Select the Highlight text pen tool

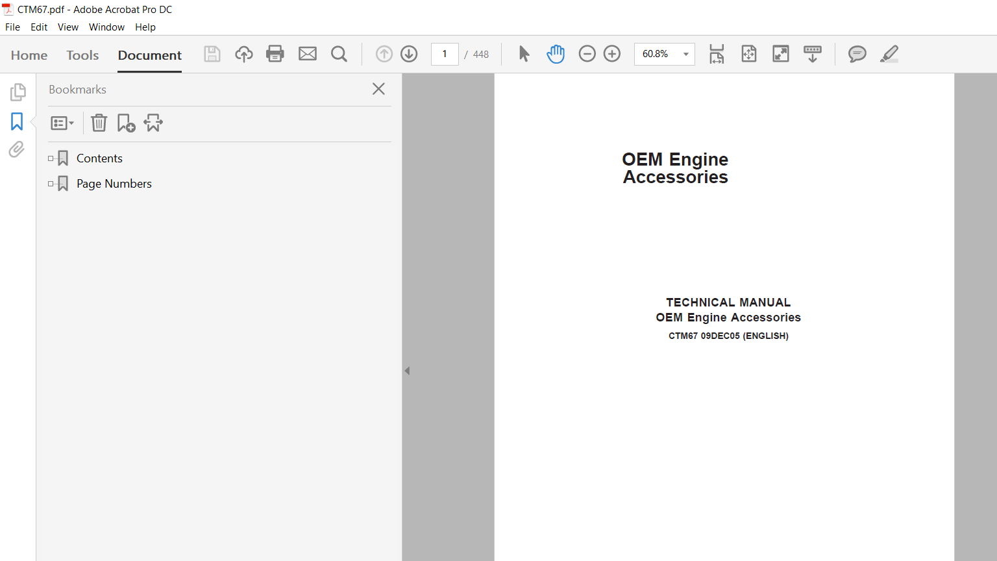click(x=889, y=54)
